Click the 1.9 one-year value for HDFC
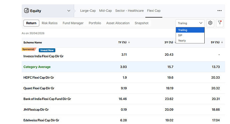230x124 pixels. click(x=125, y=77)
